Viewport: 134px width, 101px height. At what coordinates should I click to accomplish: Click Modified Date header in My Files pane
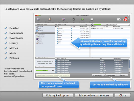coord(83,27)
